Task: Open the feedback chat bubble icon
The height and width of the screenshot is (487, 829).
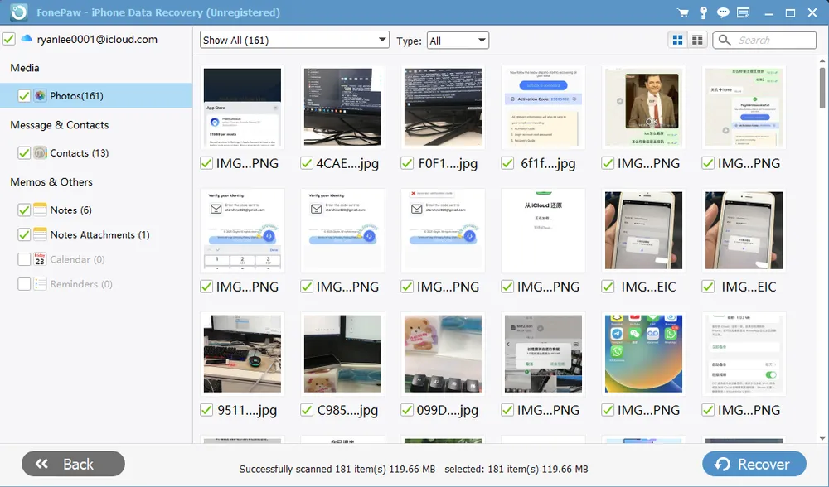Action: click(x=723, y=12)
